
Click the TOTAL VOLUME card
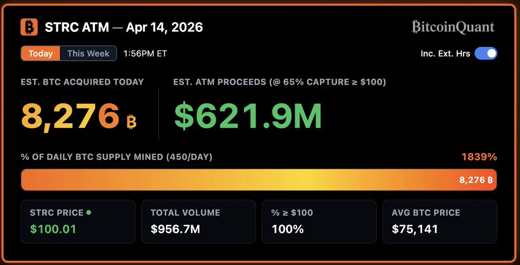pos(198,221)
